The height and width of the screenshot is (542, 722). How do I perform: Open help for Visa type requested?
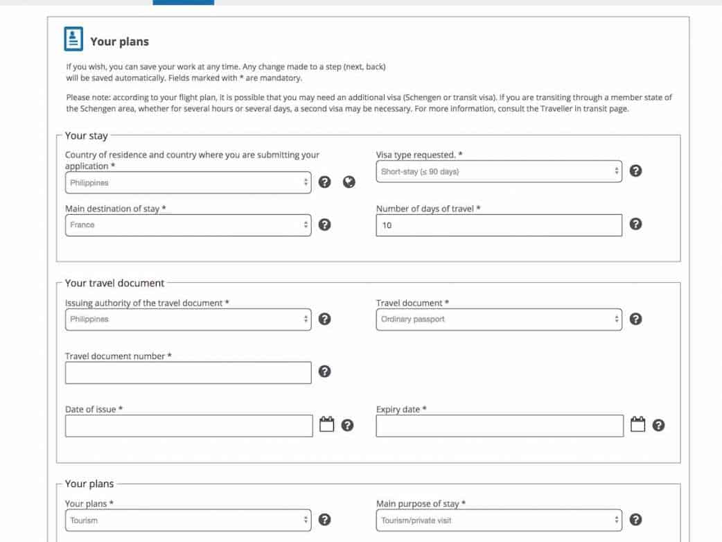point(635,171)
